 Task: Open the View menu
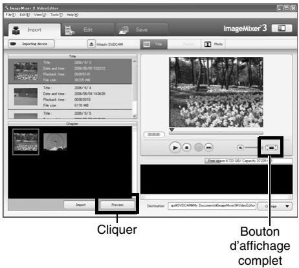(x=40, y=15)
